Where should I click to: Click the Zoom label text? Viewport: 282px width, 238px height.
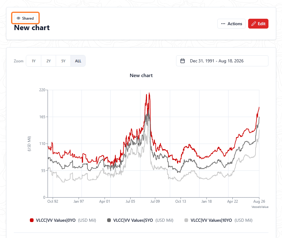(x=18, y=61)
